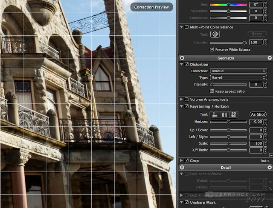The height and width of the screenshot is (208, 273).
Task: Close the Geometry palette with X icon
Action: [182, 58]
